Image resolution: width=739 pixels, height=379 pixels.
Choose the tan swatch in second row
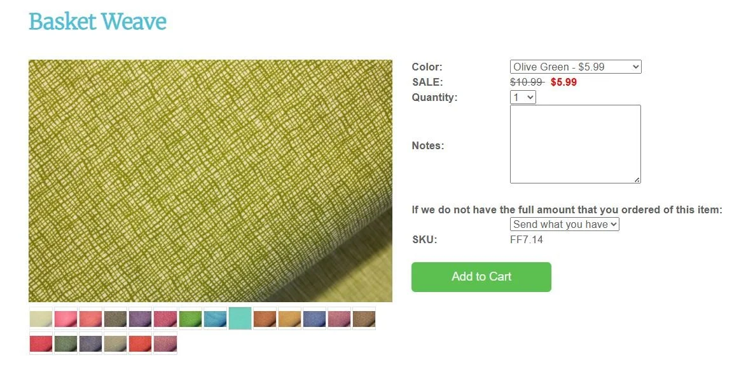pos(116,343)
